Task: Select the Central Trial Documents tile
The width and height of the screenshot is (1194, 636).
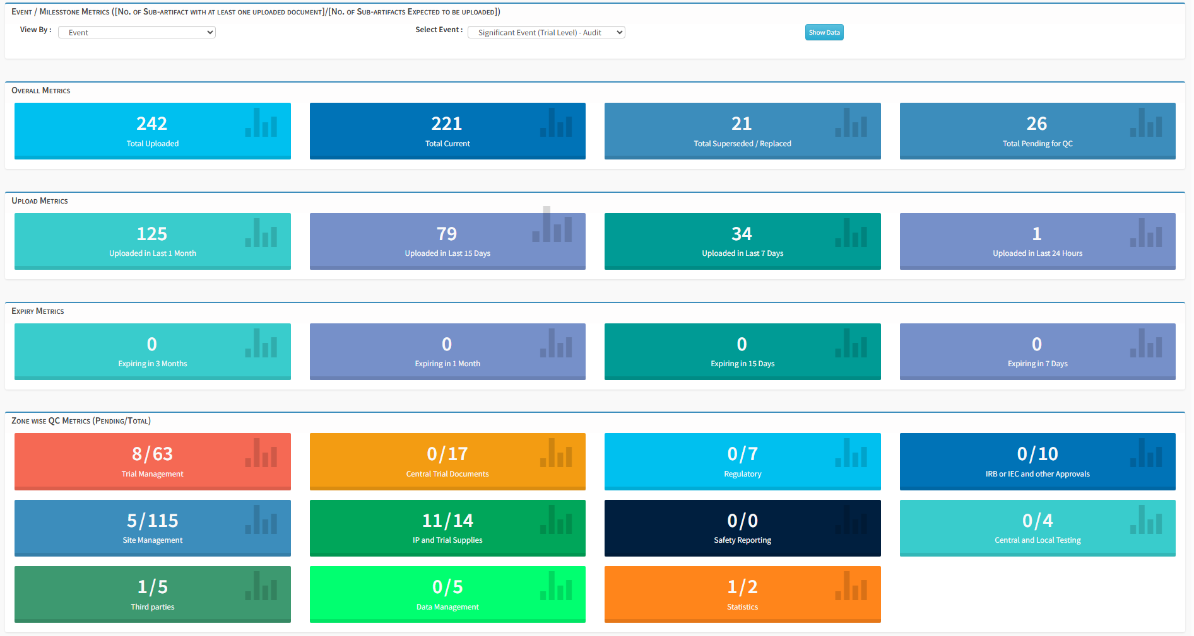Action: (447, 461)
